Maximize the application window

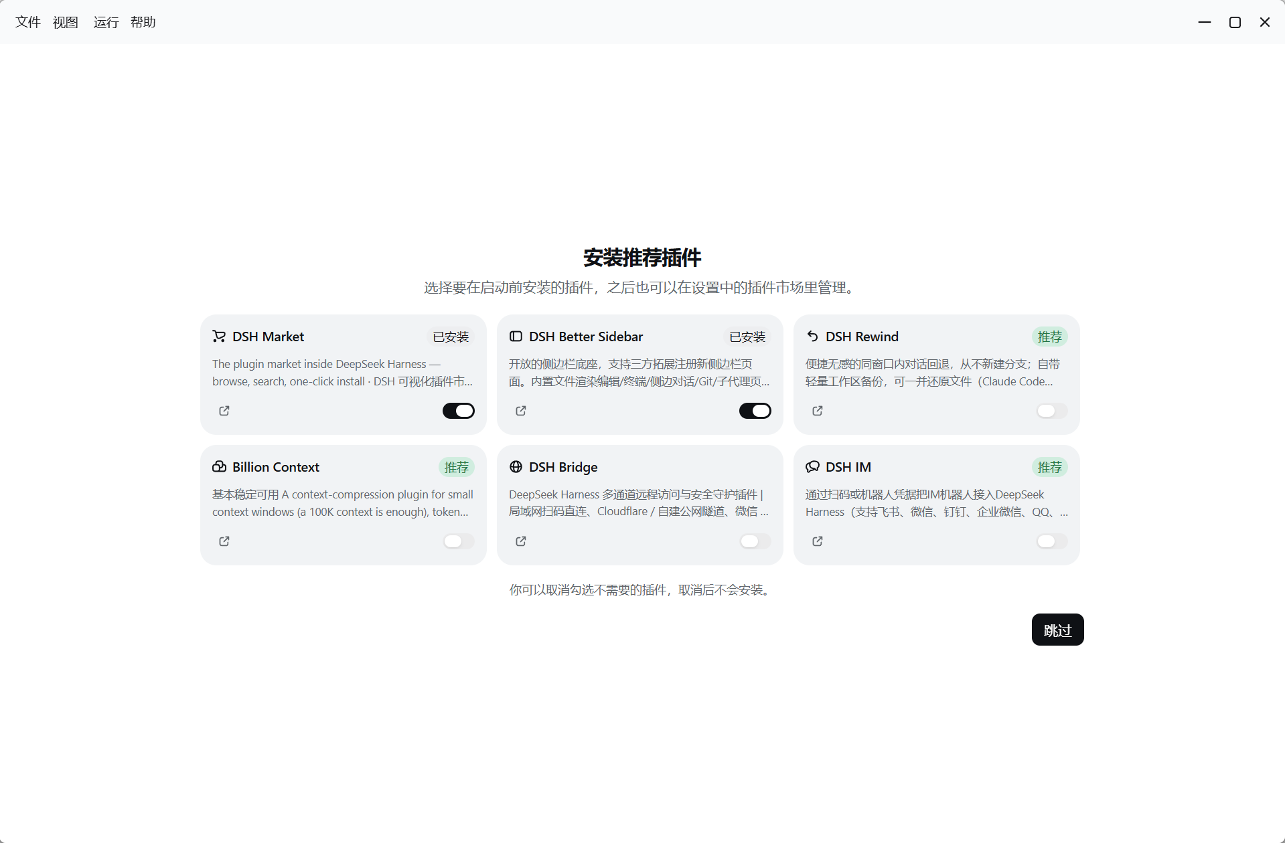click(x=1235, y=22)
